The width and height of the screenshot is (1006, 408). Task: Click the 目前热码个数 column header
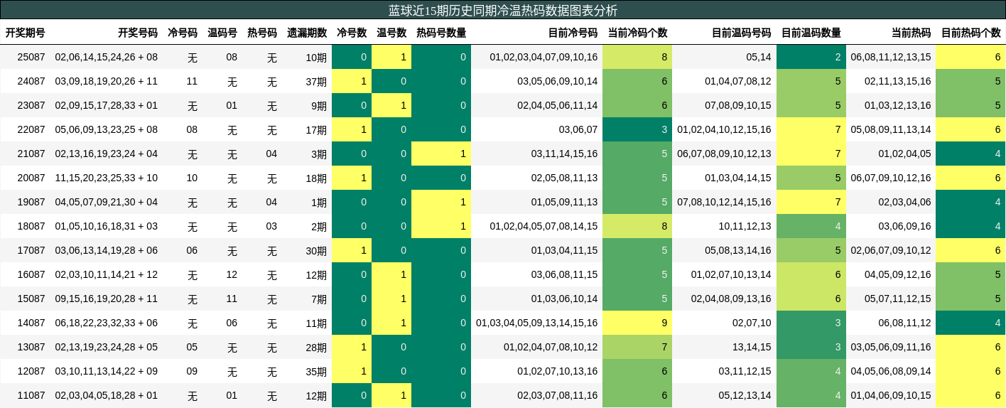971,33
